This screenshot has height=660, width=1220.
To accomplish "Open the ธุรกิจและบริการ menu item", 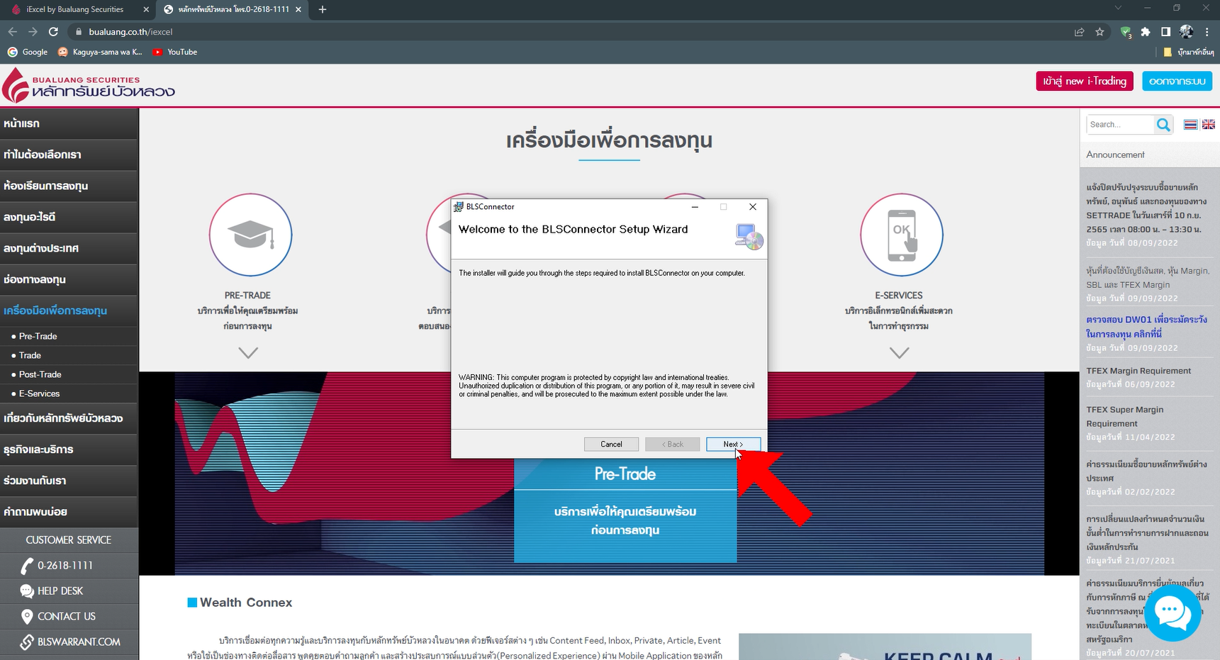I will (69, 449).
